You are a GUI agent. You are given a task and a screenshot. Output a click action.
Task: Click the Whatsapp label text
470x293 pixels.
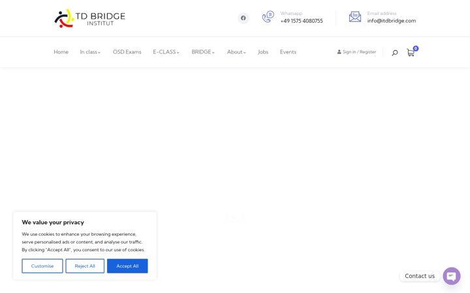(291, 14)
